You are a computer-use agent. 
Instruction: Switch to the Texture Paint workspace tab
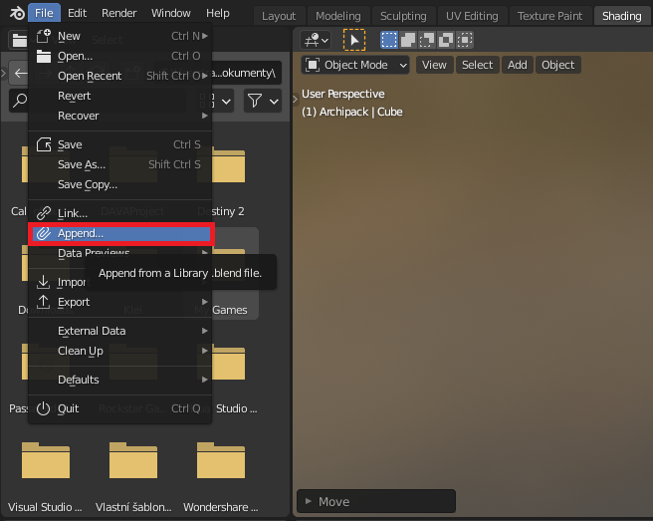tap(549, 16)
